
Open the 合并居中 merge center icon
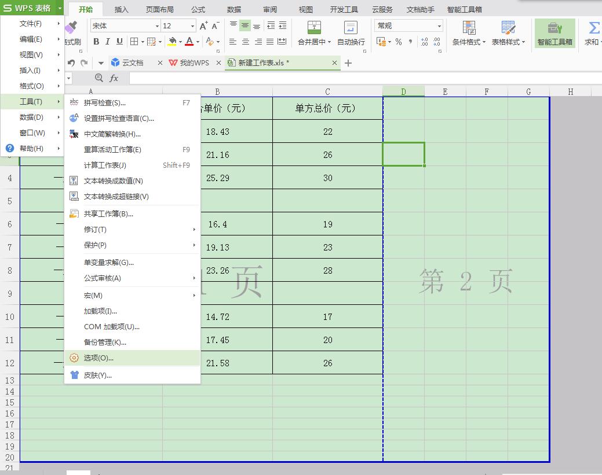pyautogui.click(x=313, y=27)
